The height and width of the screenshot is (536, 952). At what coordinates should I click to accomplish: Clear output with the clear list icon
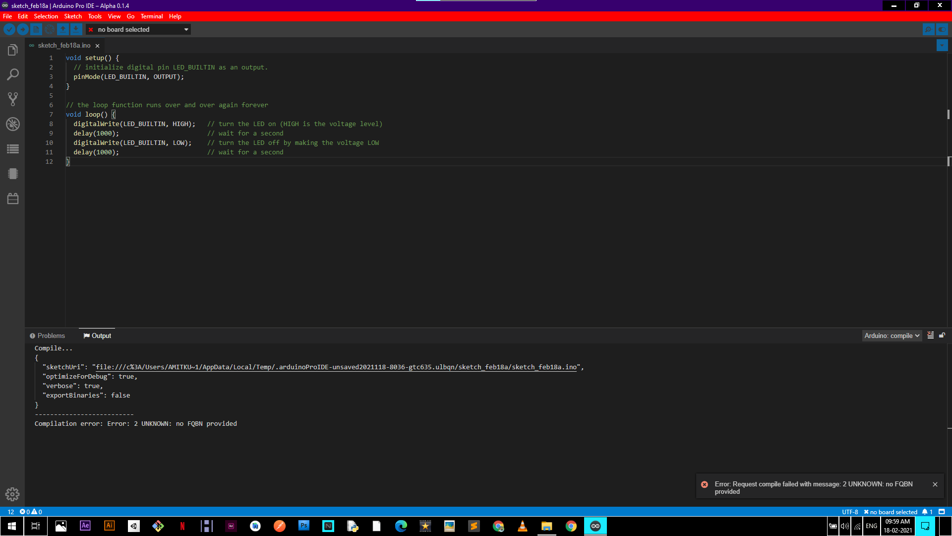pyautogui.click(x=931, y=335)
